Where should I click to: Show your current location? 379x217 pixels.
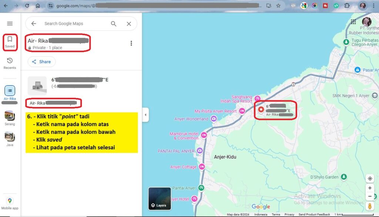pos(370,178)
